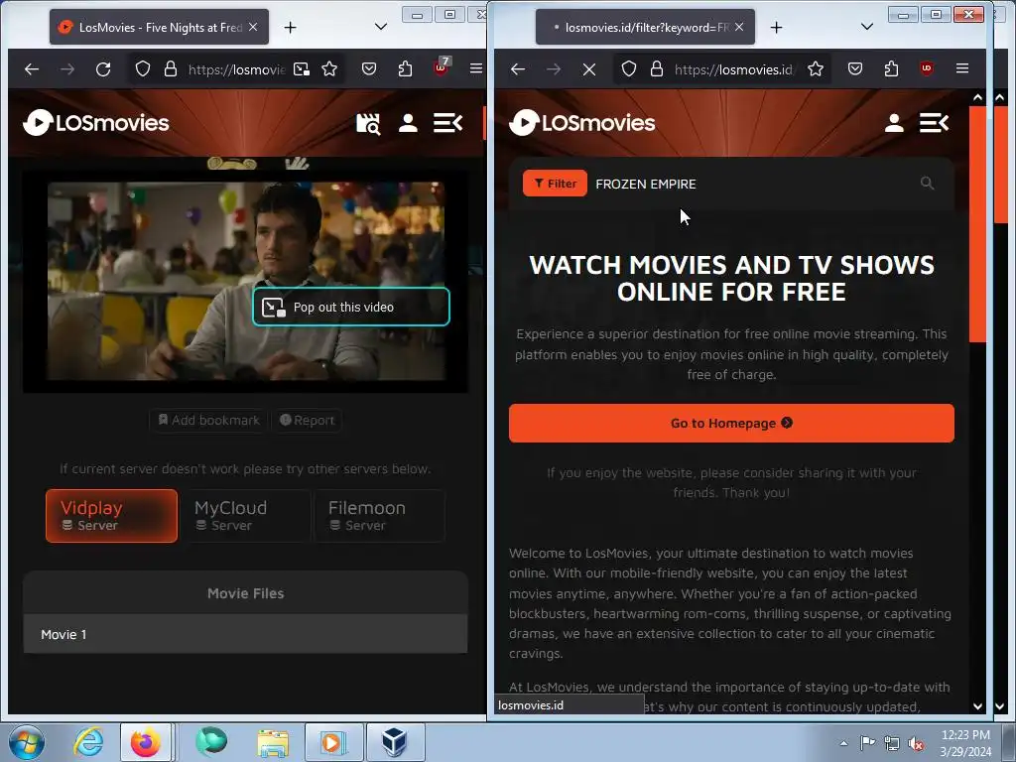Click scroll down arrow of right window page

(x=977, y=705)
